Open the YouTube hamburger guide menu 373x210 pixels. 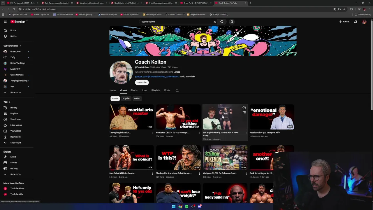[5, 22]
